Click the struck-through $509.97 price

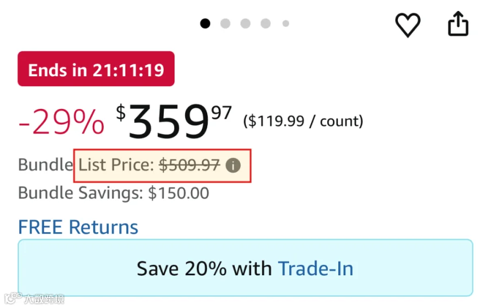point(189,165)
